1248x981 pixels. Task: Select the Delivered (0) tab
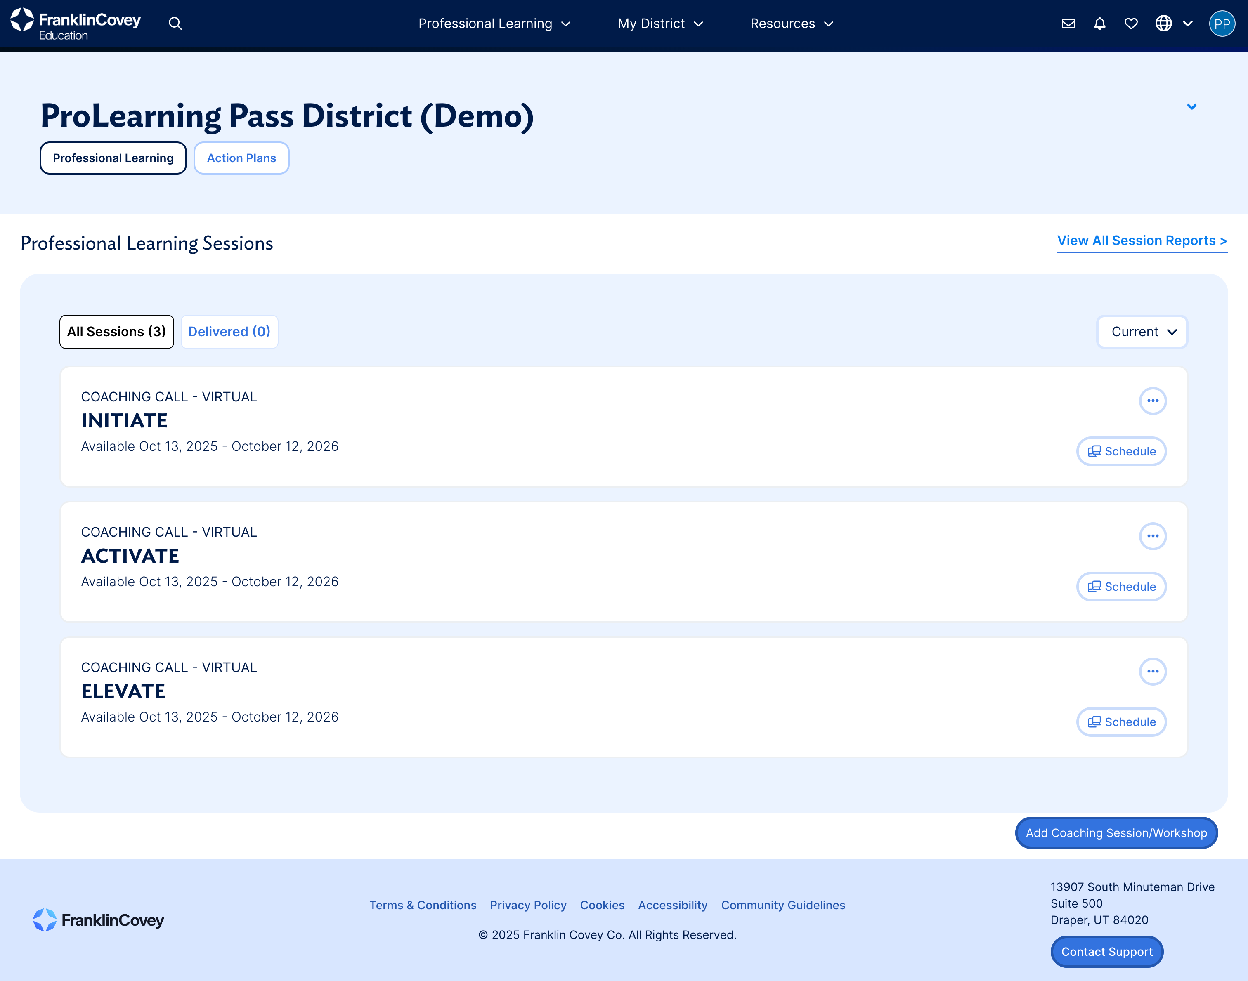point(229,332)
